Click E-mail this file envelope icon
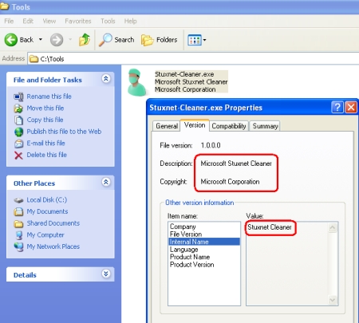This screenshot has width=359, height=323. pos(18,144)
